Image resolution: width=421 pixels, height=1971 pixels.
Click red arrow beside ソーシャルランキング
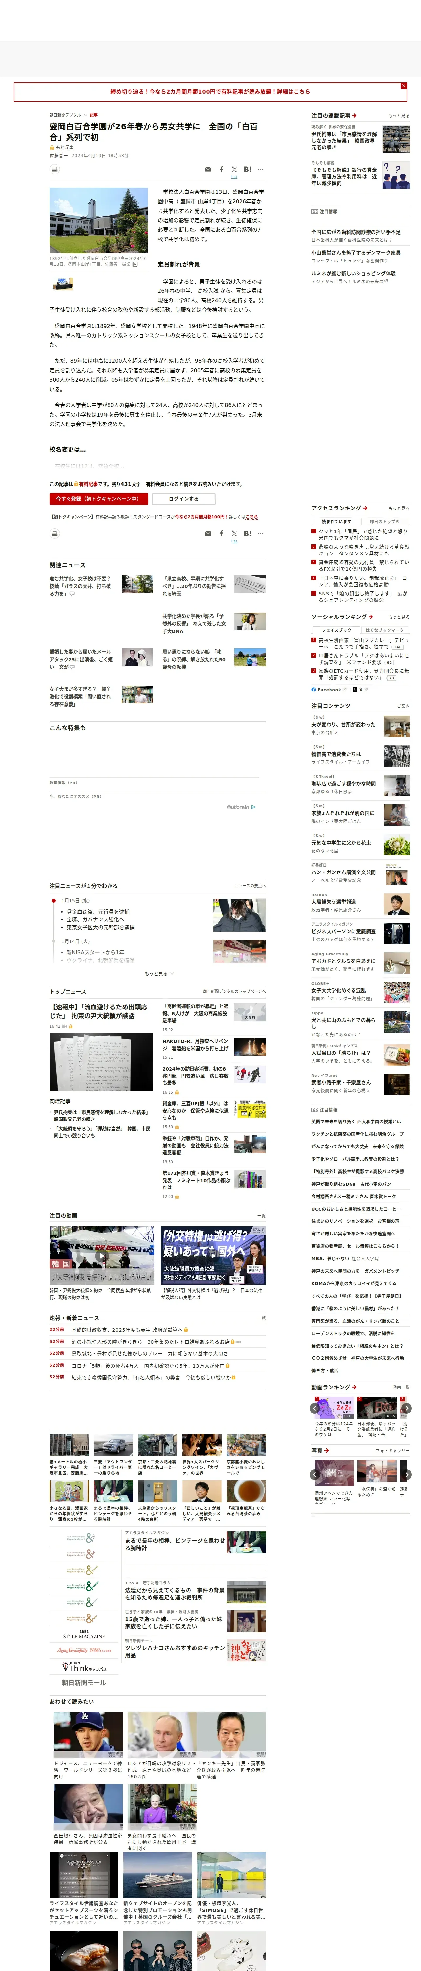(x=371, y=617)
